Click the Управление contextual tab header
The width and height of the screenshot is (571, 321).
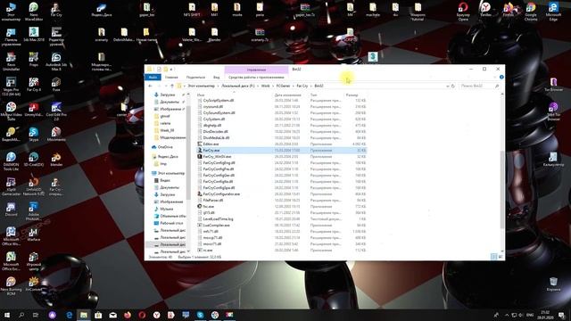coord(256,70)
